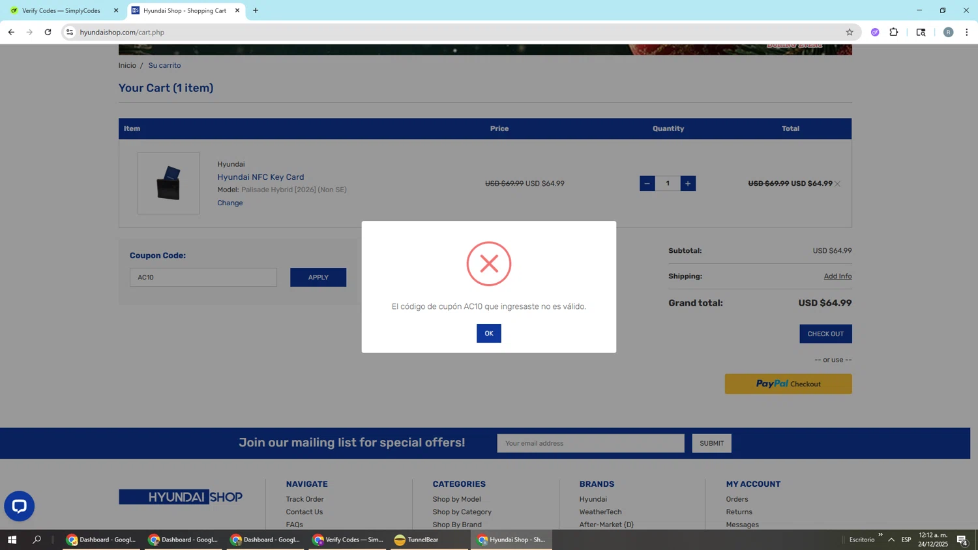The width and height of the screenshot is (978, 550).
Task: Click the taskbar clock and date
Action: (x=933, y=540)
